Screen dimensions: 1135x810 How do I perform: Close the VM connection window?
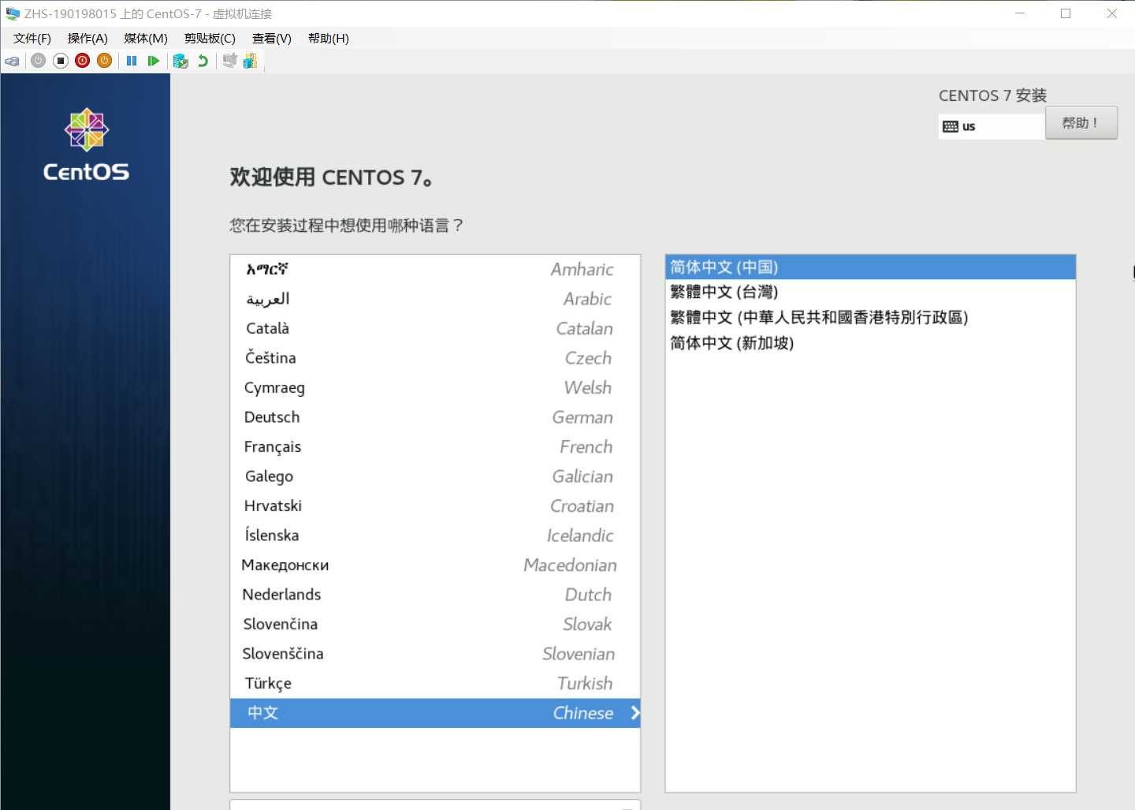point(1112,13)
